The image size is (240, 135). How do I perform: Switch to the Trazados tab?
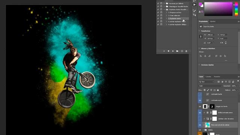click(x=217, y=76)
